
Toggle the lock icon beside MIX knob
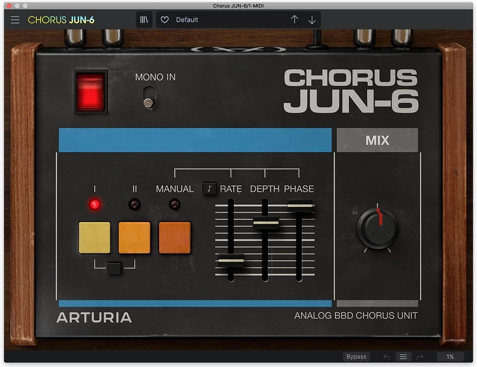355,211
